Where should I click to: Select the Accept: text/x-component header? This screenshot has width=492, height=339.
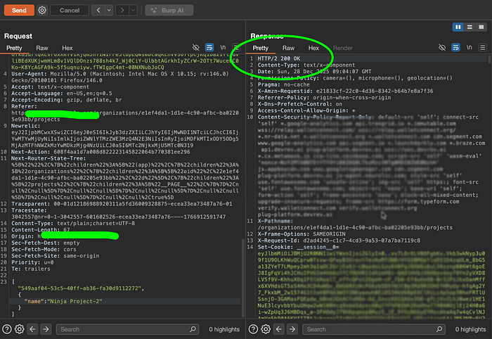(50, 87)
